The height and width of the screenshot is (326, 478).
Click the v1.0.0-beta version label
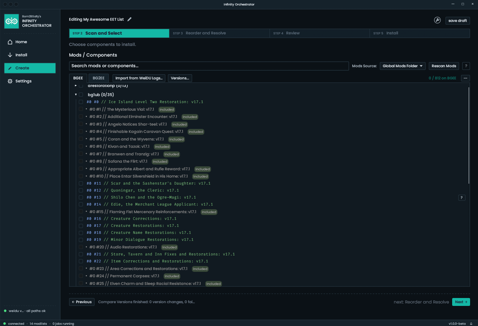pyautogui.click(x=457, y=324)
